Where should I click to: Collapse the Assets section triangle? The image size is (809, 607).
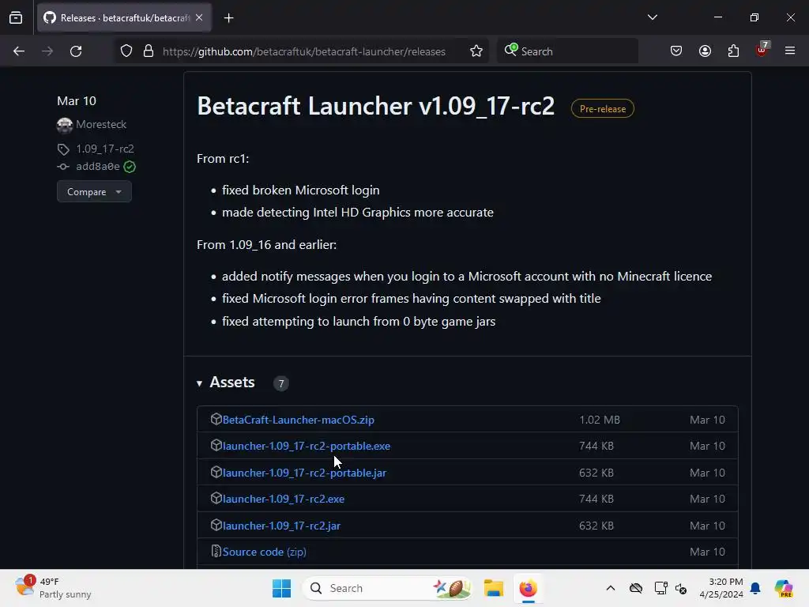click(x=199, y=383)
